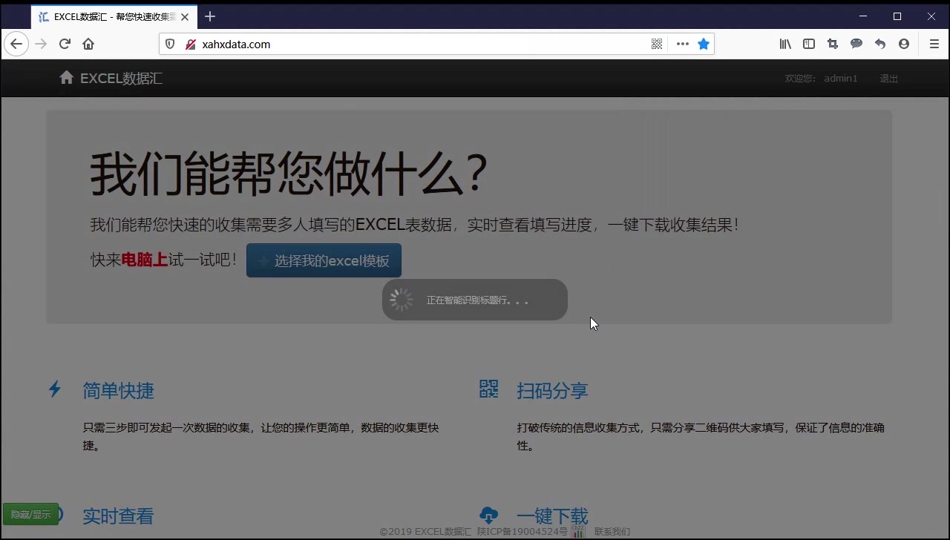This screenshot has height=540, width=950.
Task: Click the 陕ICP备19004524号 footer link
Action: point(522,531)
